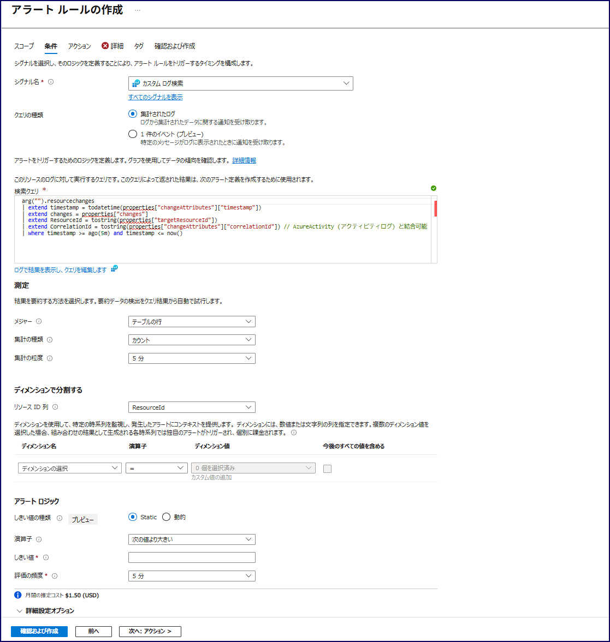Check the 今後のすべての値を含める checkbox
This screenshot has height=642, width=610.
pos(327,469)
